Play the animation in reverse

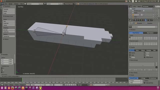pyautogui.click(x=69, y=85)
